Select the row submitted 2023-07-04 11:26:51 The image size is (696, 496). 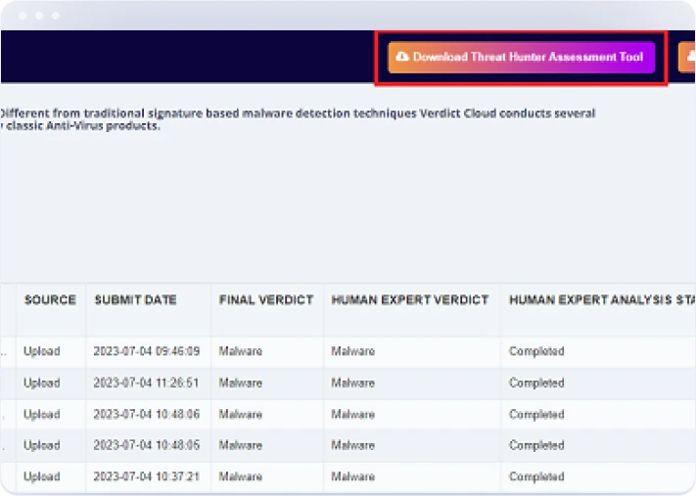[x=147, y=383]
